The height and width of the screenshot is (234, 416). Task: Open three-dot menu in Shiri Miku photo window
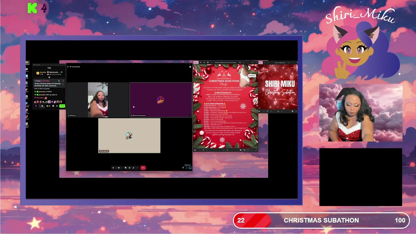268,62
